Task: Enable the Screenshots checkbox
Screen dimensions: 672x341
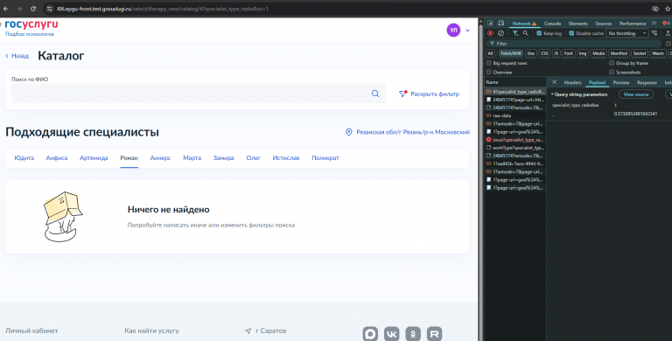Action: [612, 72]
